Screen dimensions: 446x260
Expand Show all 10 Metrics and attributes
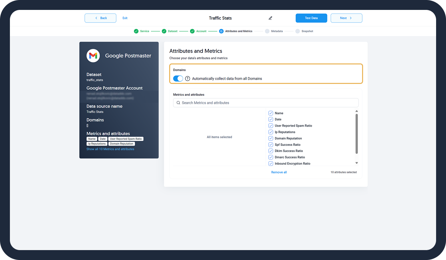coord(110,149)
